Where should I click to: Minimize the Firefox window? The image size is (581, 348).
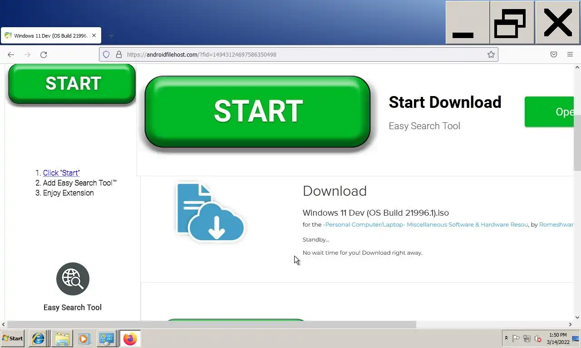[x=468, y=23]
